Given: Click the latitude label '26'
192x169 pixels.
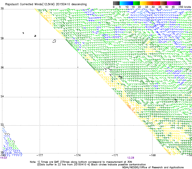Looking at the screenshot, I should [2, 68].
